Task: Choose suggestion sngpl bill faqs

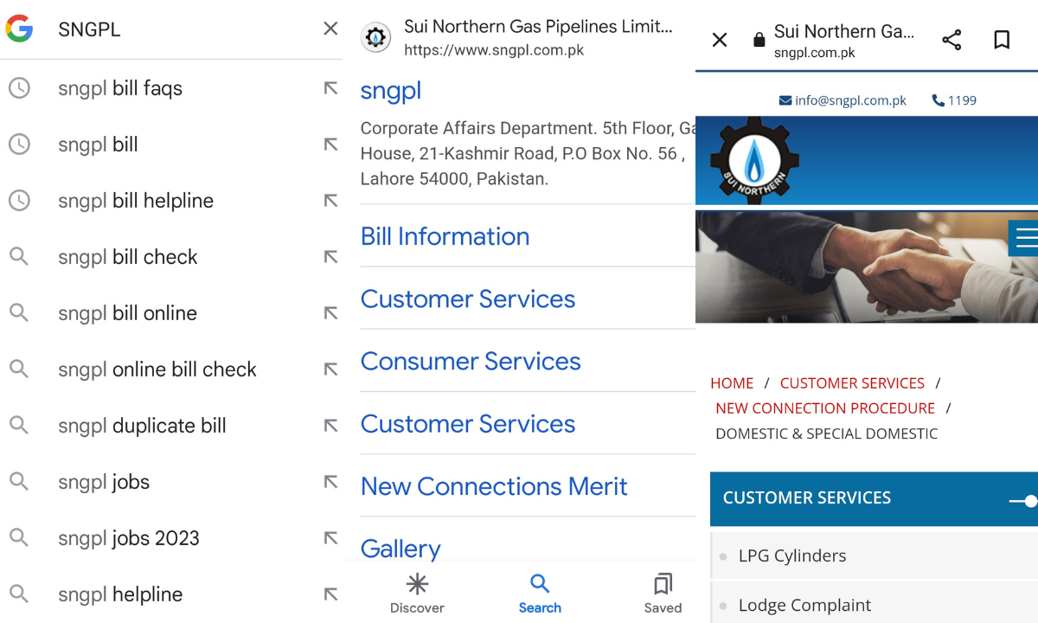Action: tap(120, 88)
